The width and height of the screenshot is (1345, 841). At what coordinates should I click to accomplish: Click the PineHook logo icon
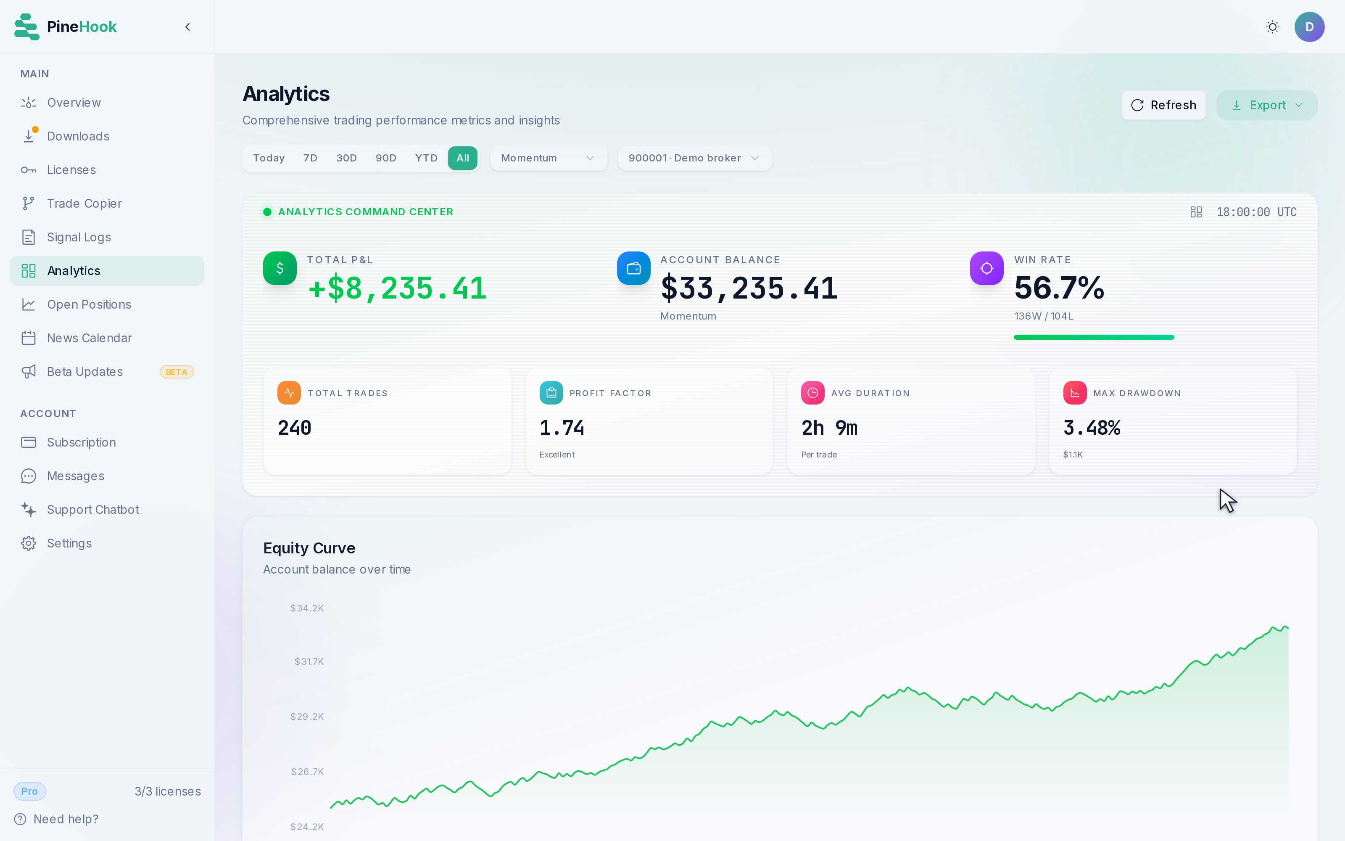26,26
